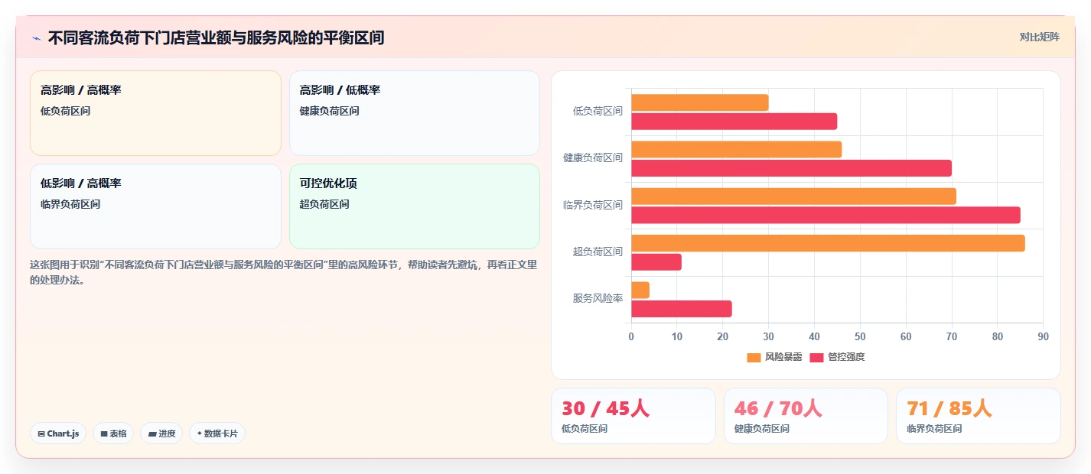The image size is (1091, 474).
Task: Open the 71 / 85人 stat card
Action: pyautogui.click(x=979, y=416)
